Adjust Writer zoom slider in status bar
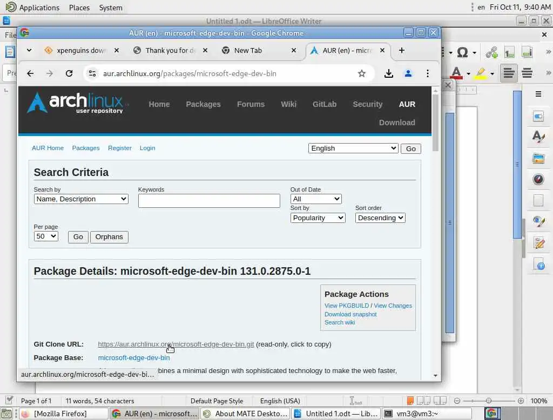 (x=489, y=401)
